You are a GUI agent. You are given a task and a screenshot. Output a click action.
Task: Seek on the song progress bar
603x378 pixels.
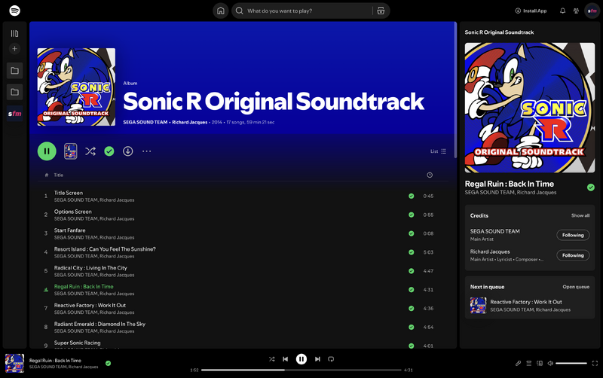point(301,370)
